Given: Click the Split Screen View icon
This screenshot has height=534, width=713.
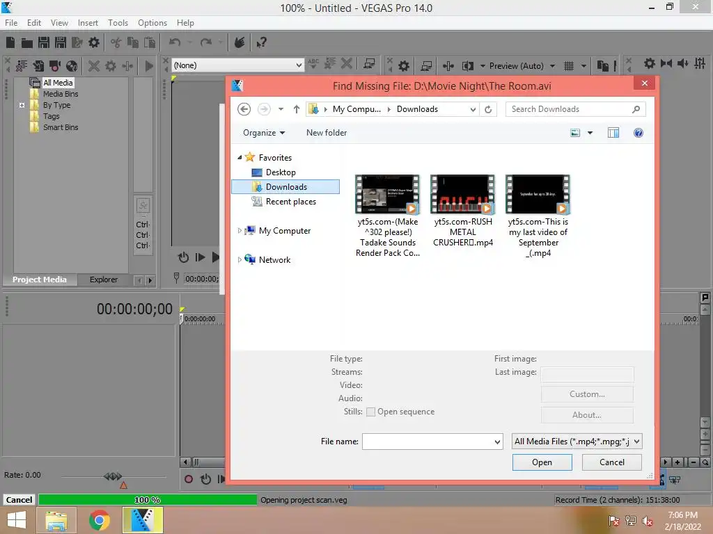Looking at the screenshot, I should (468, 66).
